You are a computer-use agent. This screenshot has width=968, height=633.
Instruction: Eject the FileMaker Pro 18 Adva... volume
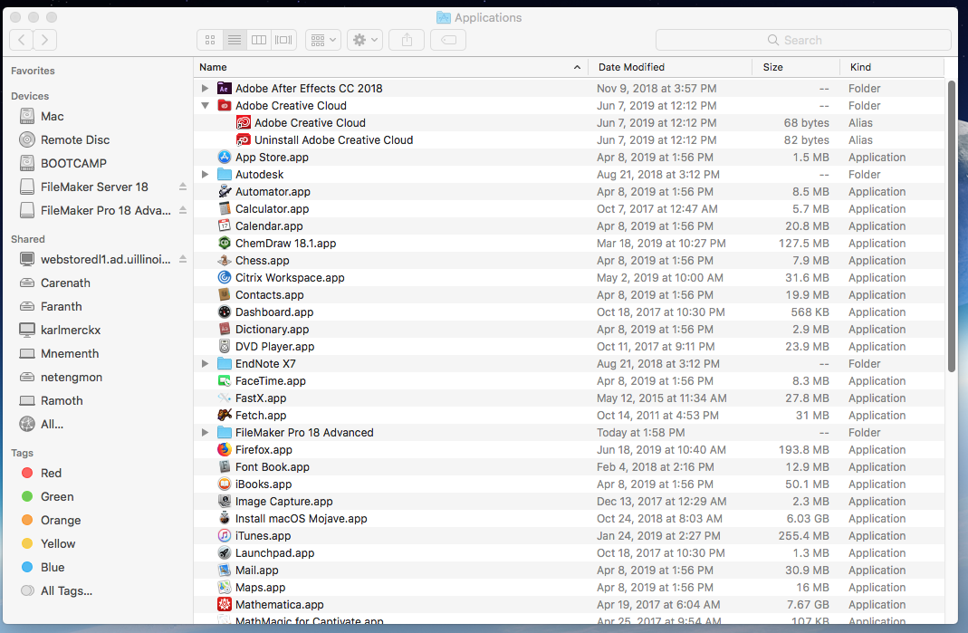click(x=183, y=210)
